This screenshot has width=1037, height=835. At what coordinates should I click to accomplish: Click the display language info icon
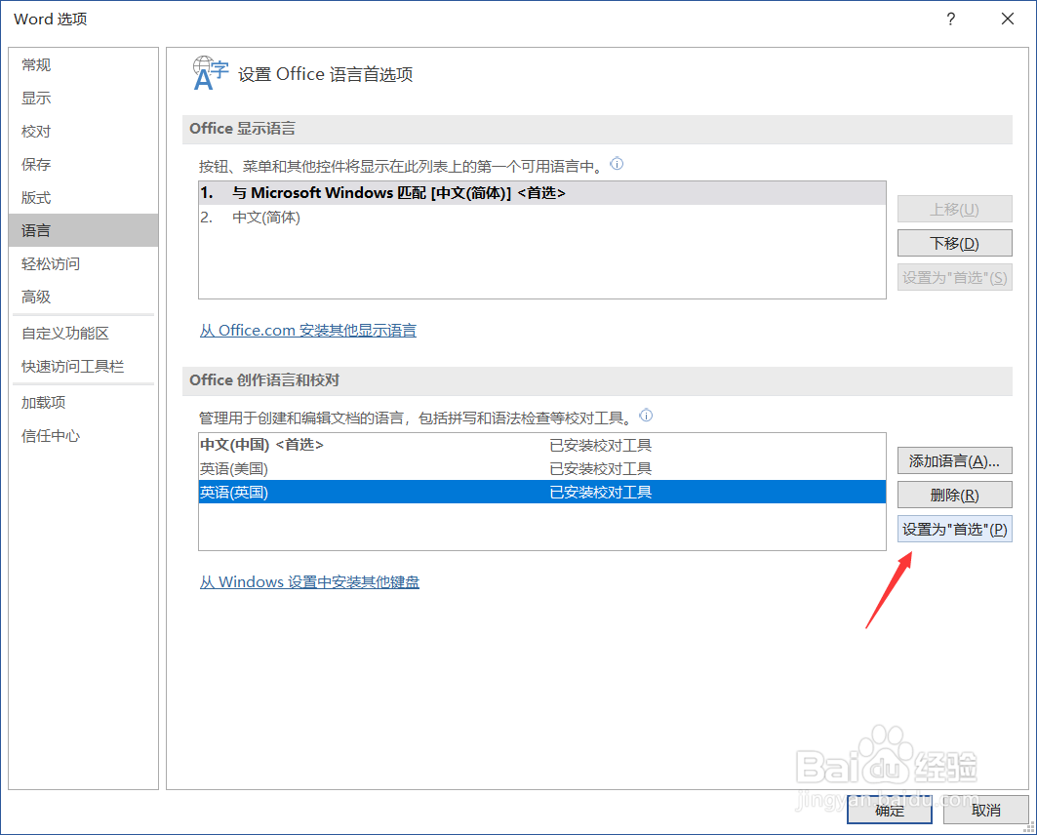(x=617, y=164)
